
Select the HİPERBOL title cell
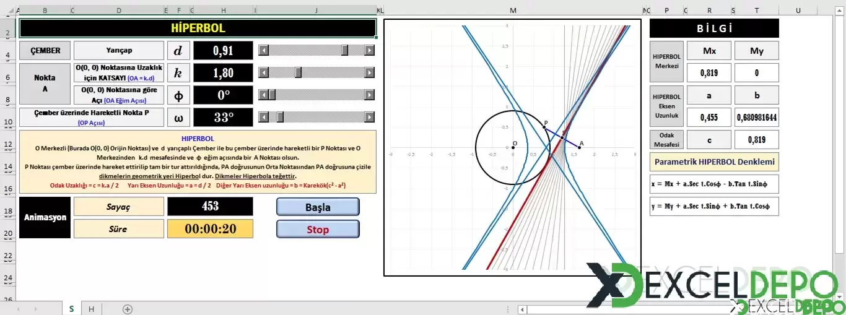click(x=198, y=28)
